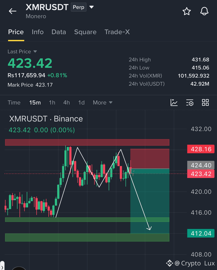217x270 pixels.
Task: Click the 423.42 current price axis label
Action: click(201, 174)
